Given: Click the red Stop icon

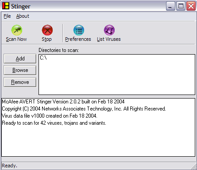Looking at the screenshot, I should coord(47,30).
